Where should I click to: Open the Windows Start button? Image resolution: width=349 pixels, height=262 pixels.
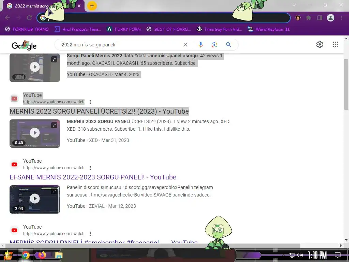(8, 255)
